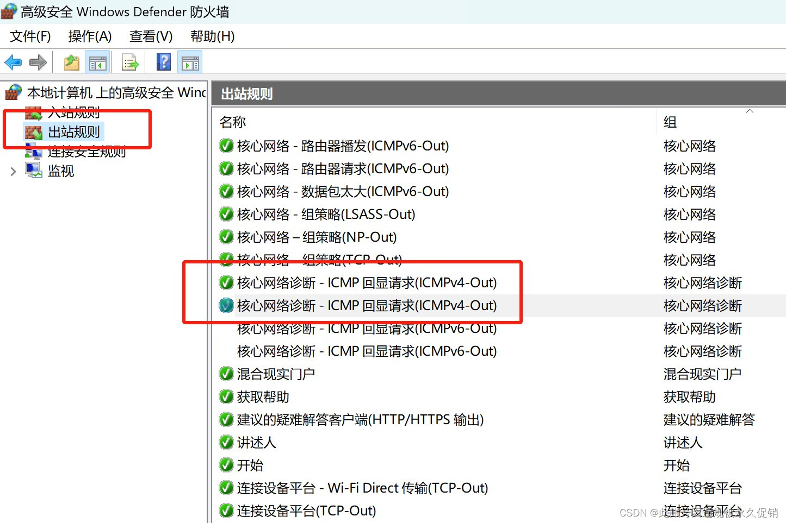Image resolution: width=786 pixels, height=523 pixels.
Task: Open Help via the question mark icon
Action: [x=164, y=62]
